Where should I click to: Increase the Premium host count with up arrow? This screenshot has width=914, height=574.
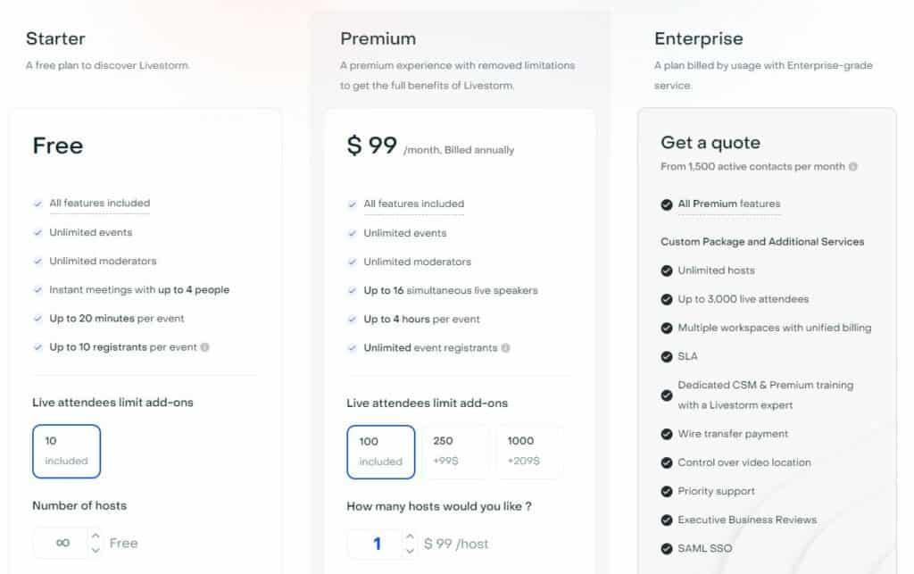pos(410,537)
